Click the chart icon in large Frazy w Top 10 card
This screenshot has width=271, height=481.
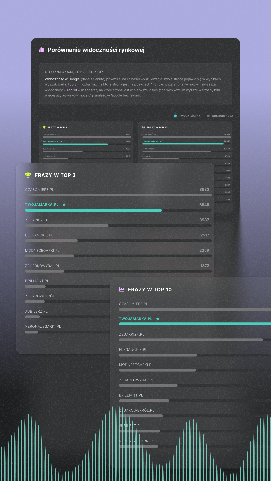pos(122,289)
